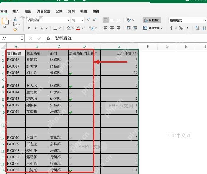Align text to bottom

(119, 21)
